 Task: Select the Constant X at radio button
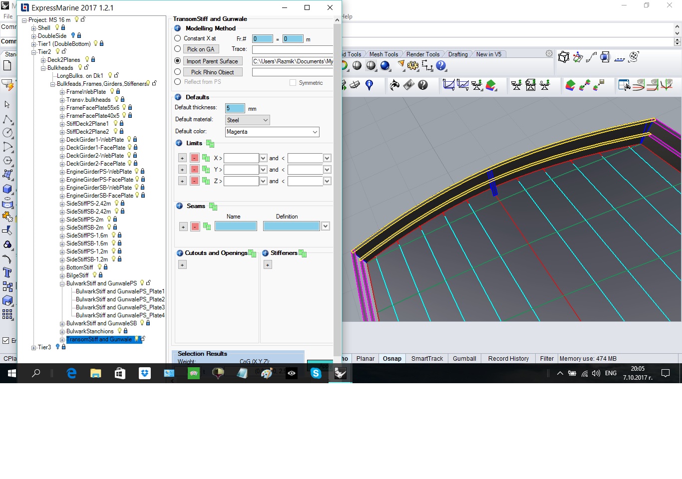pos(177,38)
